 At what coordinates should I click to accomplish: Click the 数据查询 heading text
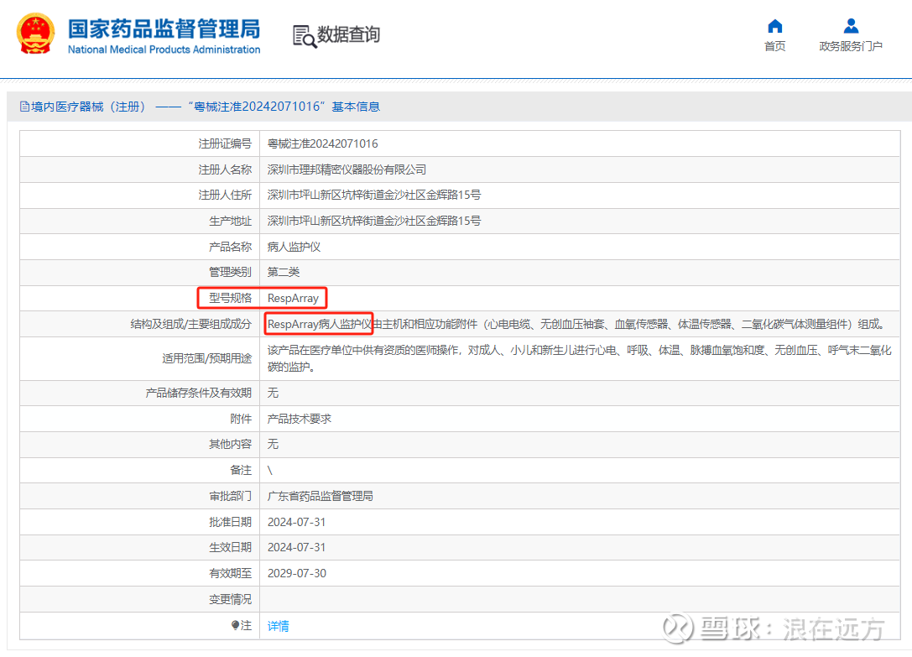348,34
